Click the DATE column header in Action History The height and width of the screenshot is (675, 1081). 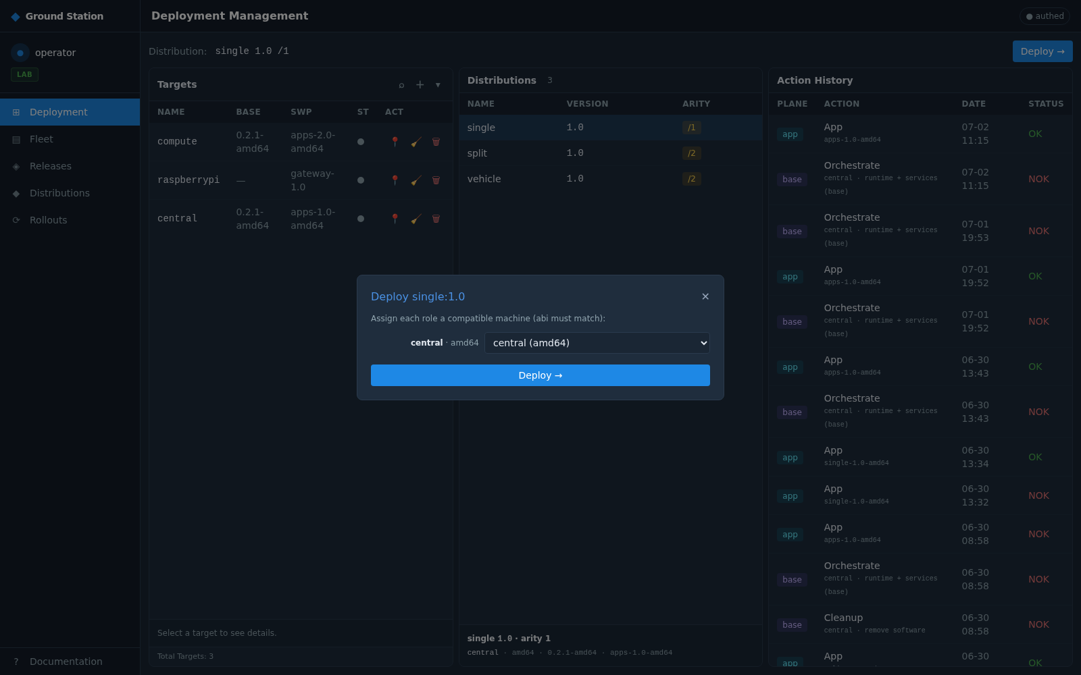(974, 104)
